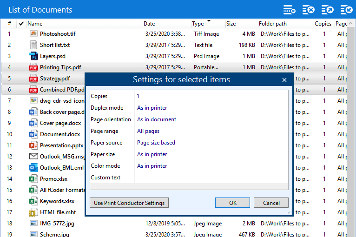Click the checkmark column header

click(21, 24)
